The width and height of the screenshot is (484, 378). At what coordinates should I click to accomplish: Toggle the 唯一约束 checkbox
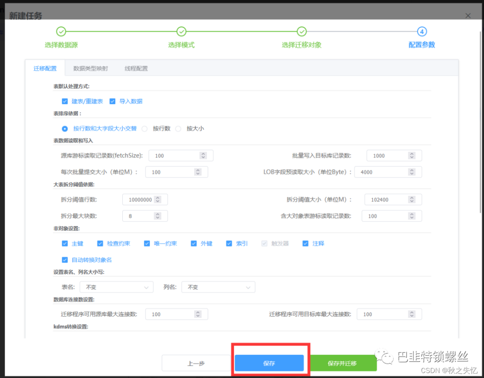(147, 243)
